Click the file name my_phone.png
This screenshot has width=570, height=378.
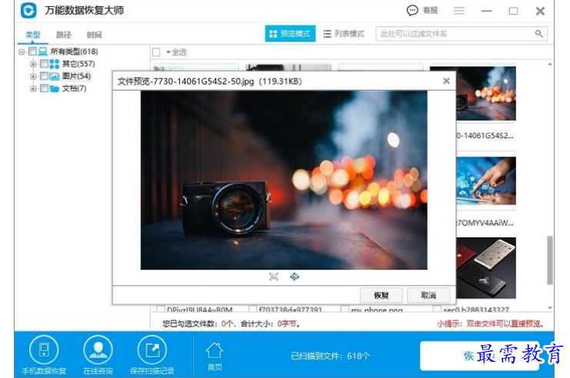377,310
